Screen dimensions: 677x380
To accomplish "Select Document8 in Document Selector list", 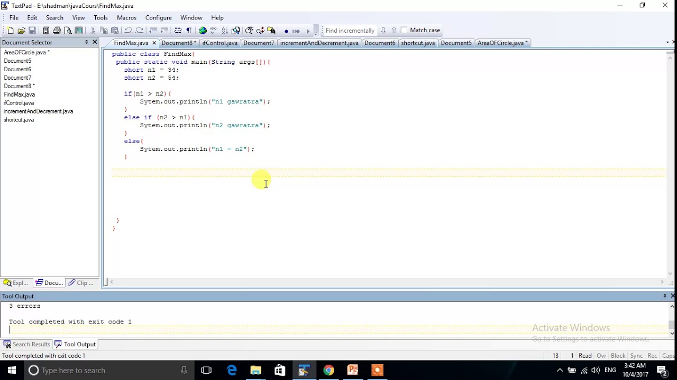I will tap(19, 86).
